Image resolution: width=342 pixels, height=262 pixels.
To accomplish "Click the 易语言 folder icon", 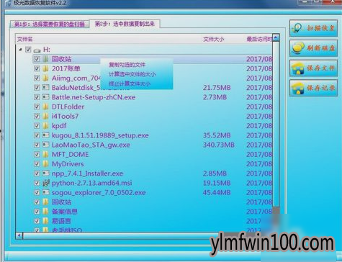I will tap(45, 221).
